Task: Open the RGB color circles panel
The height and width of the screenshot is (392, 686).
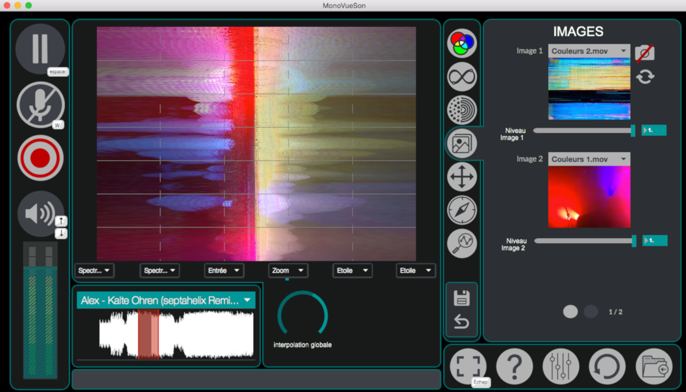Action: tap(462, 43)
